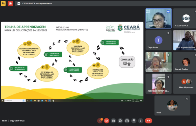Select the CEDUP EGPCE presenter video tile
This screenshot has height=126, width=196.
tap(158, 18)
